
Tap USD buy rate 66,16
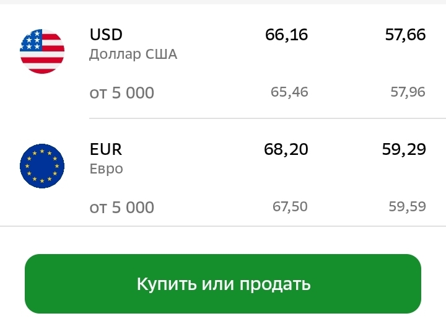286,35
